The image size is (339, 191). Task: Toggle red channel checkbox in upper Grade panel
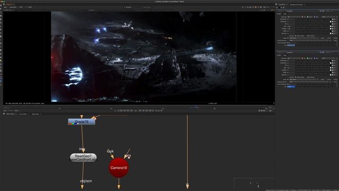(x=302, y=16)
